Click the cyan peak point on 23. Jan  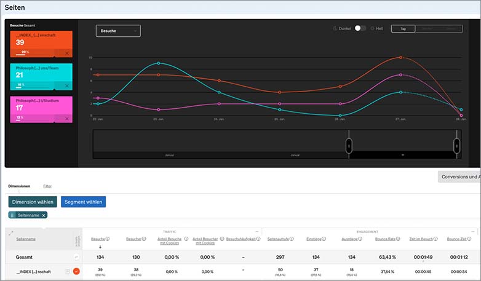159,63
